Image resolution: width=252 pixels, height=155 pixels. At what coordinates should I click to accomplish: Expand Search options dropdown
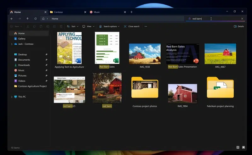tap(109, 26)
